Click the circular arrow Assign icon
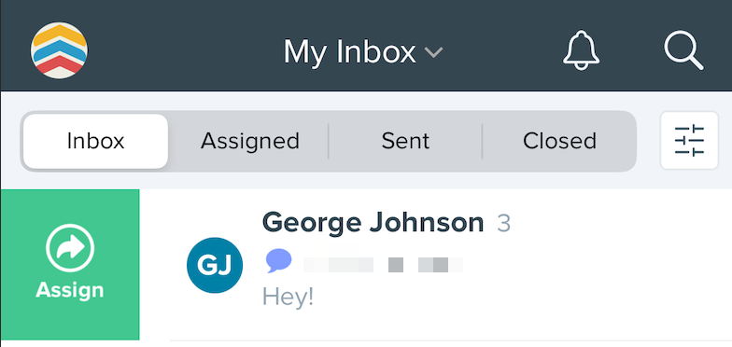 point(70,248)
